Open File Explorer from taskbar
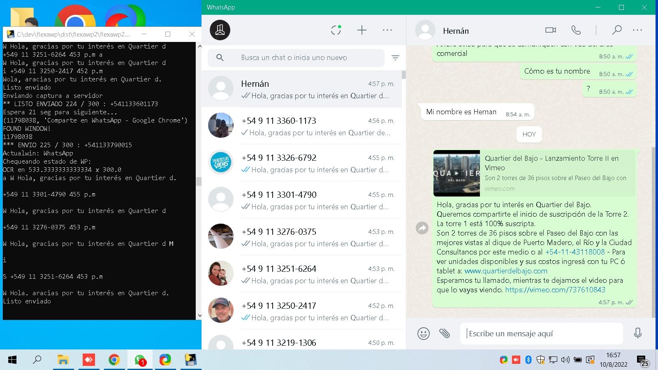 point(63,360)
